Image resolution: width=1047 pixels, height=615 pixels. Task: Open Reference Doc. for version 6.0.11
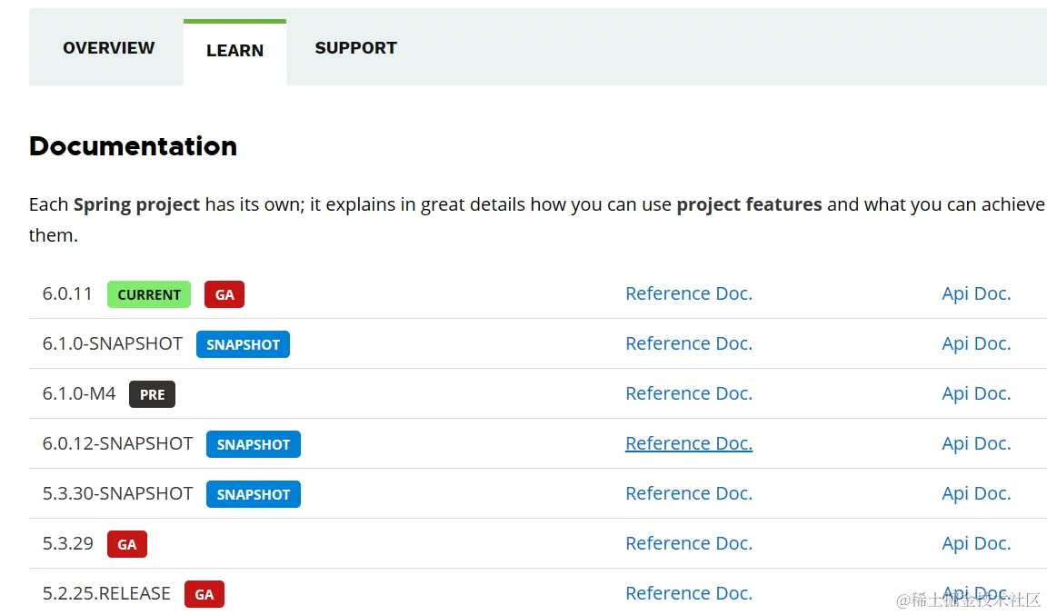[x=688, y=293]
